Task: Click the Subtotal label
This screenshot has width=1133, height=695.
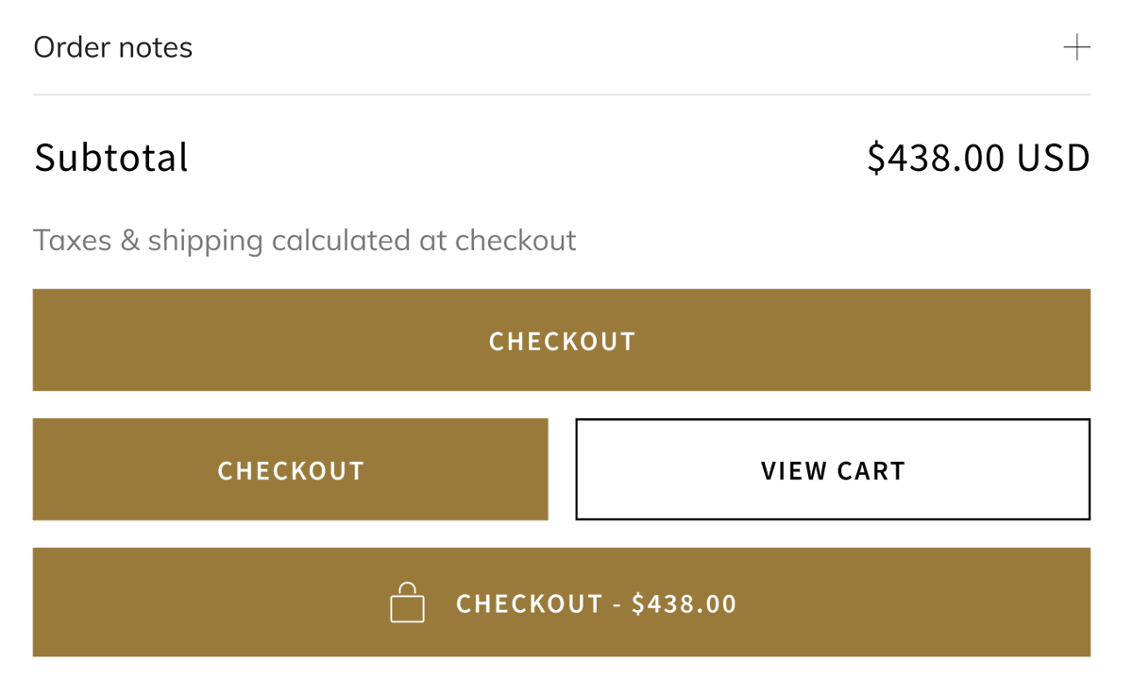Action: coord(111,158)
